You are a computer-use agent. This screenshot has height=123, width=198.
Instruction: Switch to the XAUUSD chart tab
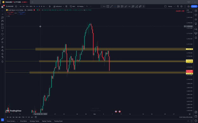coord(15,2)
